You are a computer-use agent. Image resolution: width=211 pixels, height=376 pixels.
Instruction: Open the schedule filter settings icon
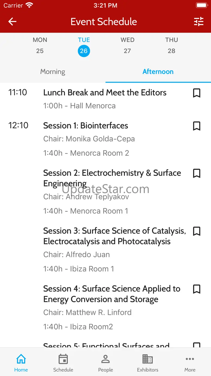pyautogui.click(x=199, y=22)
